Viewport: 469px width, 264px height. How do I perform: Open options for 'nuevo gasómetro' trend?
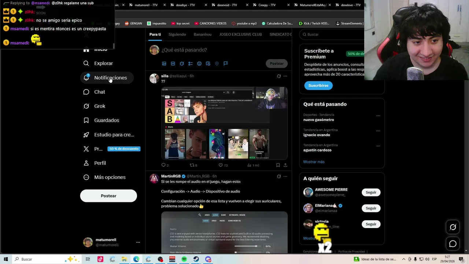point(378,116)
